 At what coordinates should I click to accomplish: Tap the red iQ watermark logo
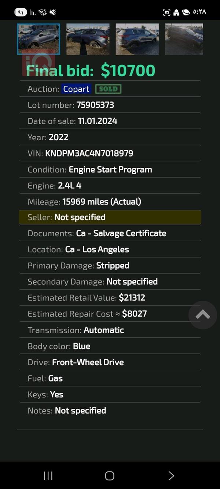[x=38, y=63]
